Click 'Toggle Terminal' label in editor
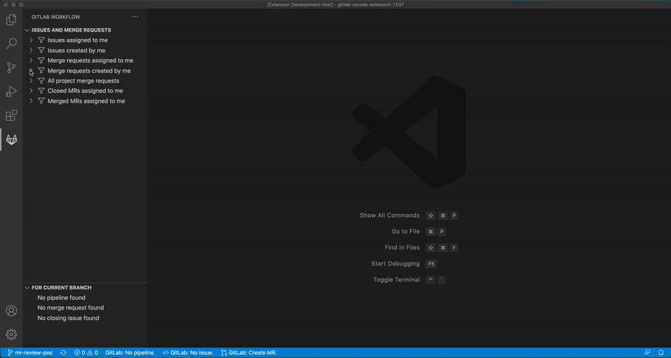 397,279
